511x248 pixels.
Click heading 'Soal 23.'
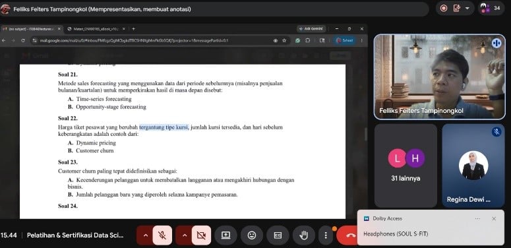tap(68, 162)
